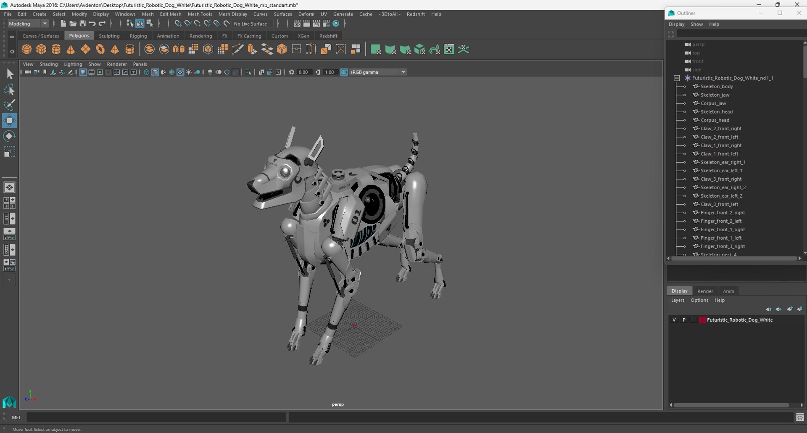807x433 pixels.
Task: Create a polygon sphere from the shelf
Action: pyautogui.click(x=26, y=49)
